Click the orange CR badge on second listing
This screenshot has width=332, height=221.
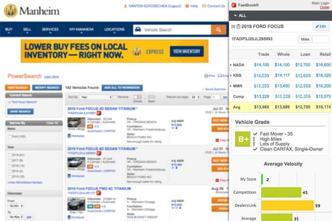point(90,167)
